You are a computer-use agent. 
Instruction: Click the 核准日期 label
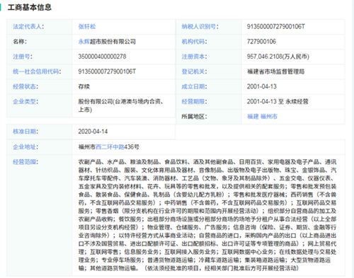click(x=25, y=132)
